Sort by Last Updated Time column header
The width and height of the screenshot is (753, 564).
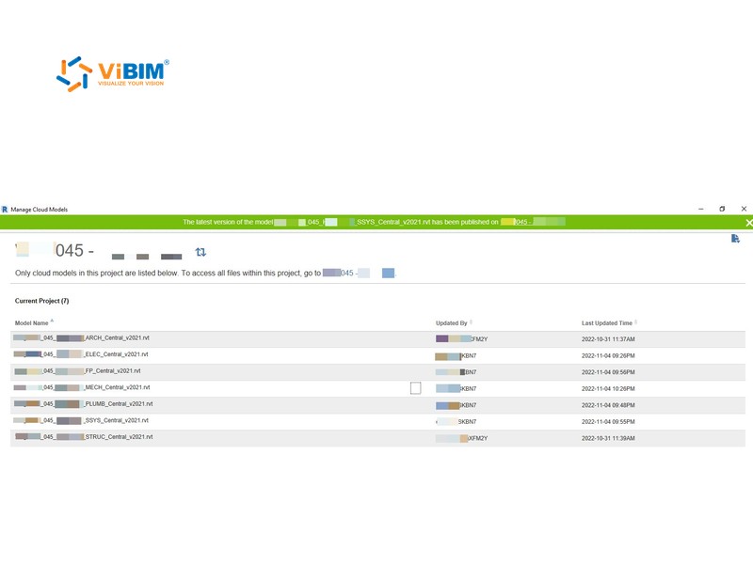pos(607,323)
